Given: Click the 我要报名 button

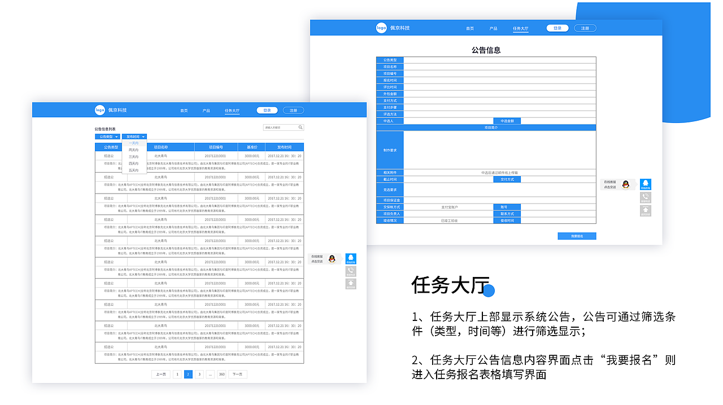Looking at the screenshot, I should point(576,236).
